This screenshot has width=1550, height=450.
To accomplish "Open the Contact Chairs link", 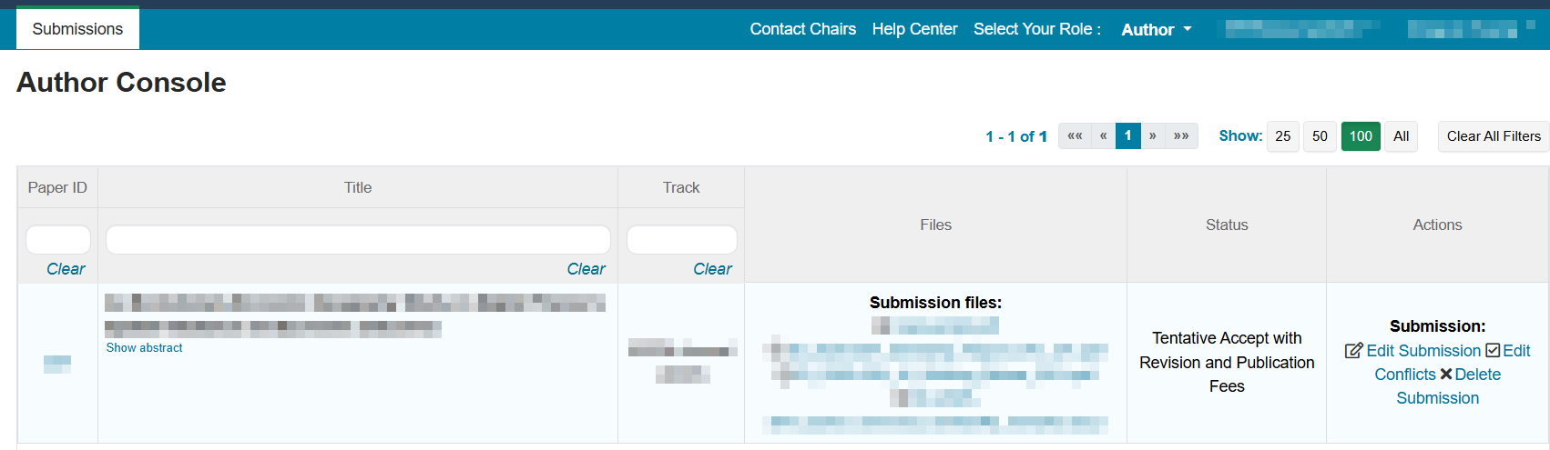I will click(802, 29).
